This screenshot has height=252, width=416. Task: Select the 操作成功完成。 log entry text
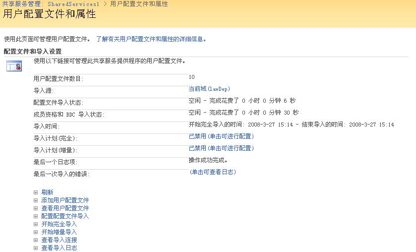[x=208, y=160]
